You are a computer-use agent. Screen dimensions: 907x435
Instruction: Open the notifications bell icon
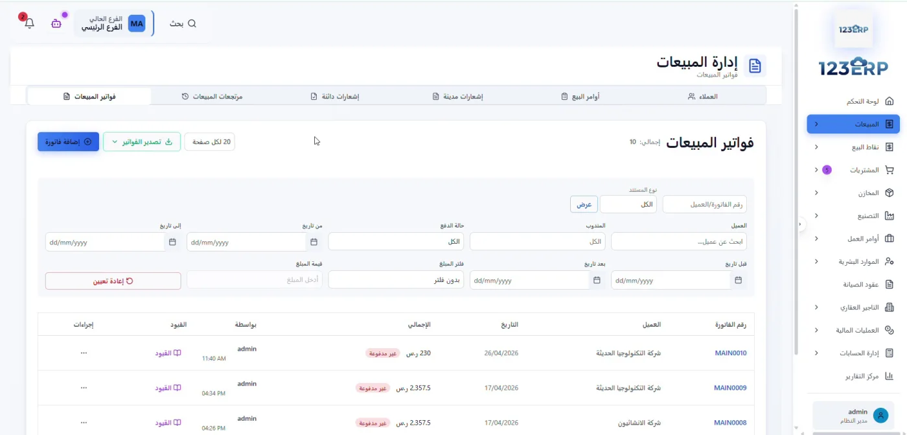(x=29, y=23)
